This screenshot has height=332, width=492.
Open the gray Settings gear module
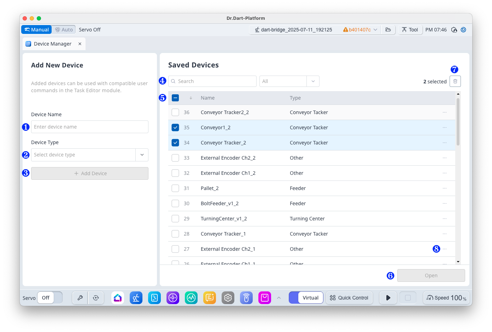tap(228, 298)
